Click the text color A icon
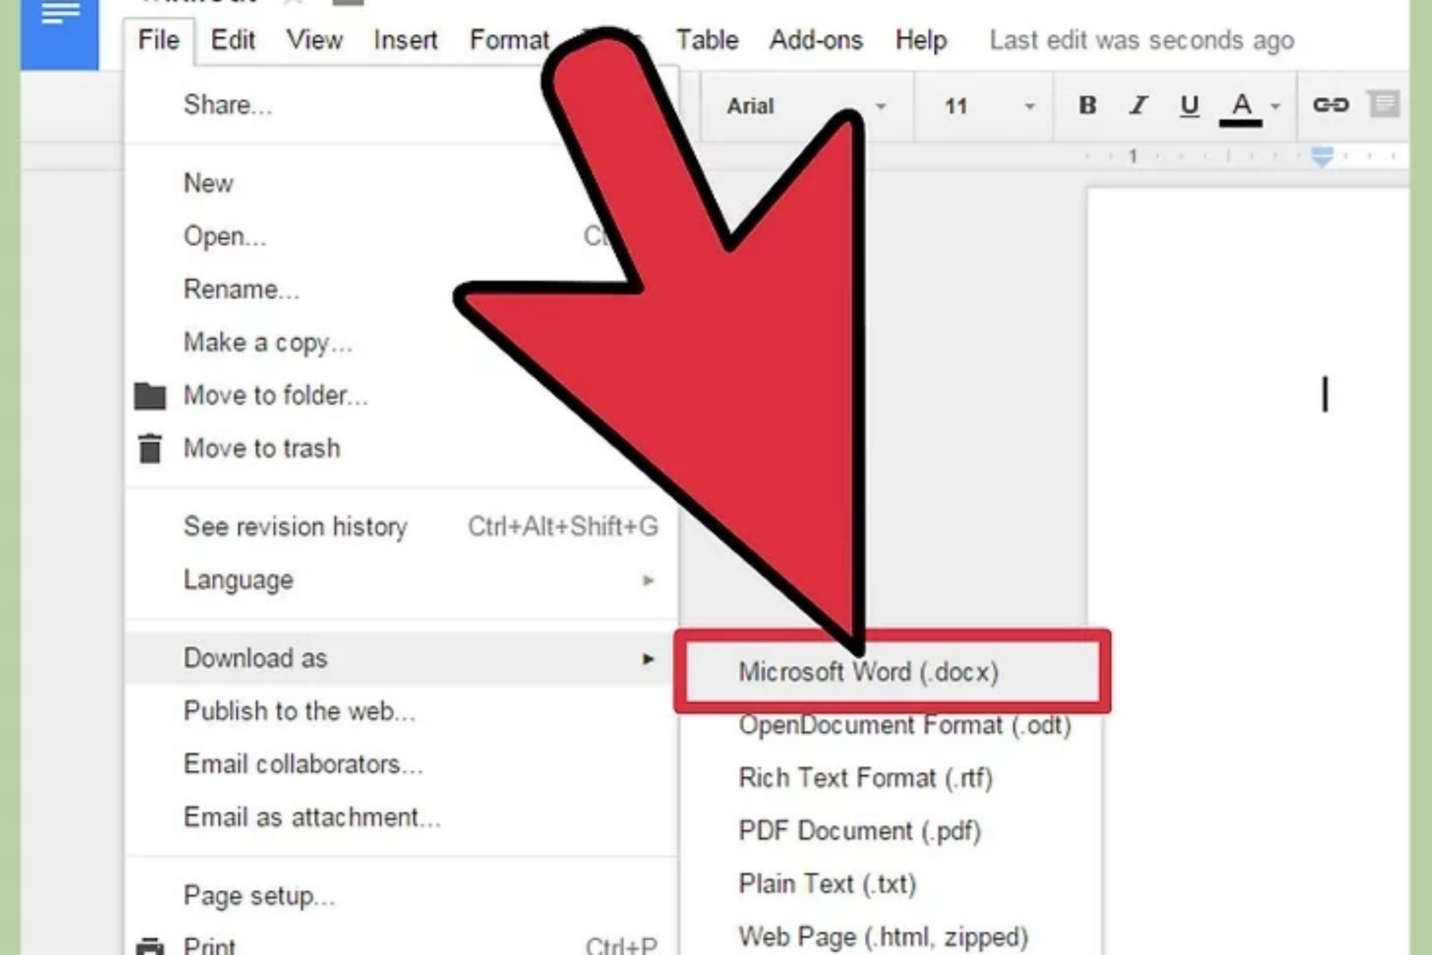Image resolution: width=1432 pixels, height=955 pixels. (x=1241, y=105)
